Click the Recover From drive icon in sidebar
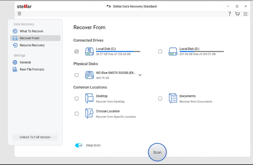253x165 pixels. pos(15,38)
